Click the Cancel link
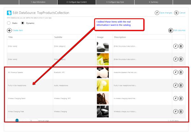Screen dimensions: 191x133 [x=180, y=13]
